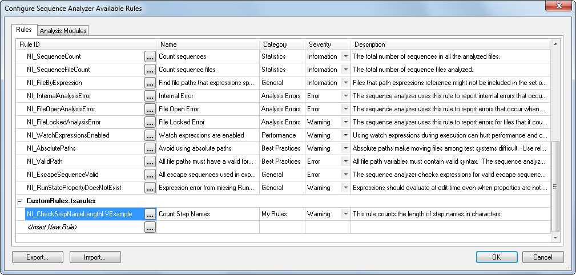Open Severity dropdown for Count sequences rule
The width and height of the screenshot is (576, 275).
(345, 56)
